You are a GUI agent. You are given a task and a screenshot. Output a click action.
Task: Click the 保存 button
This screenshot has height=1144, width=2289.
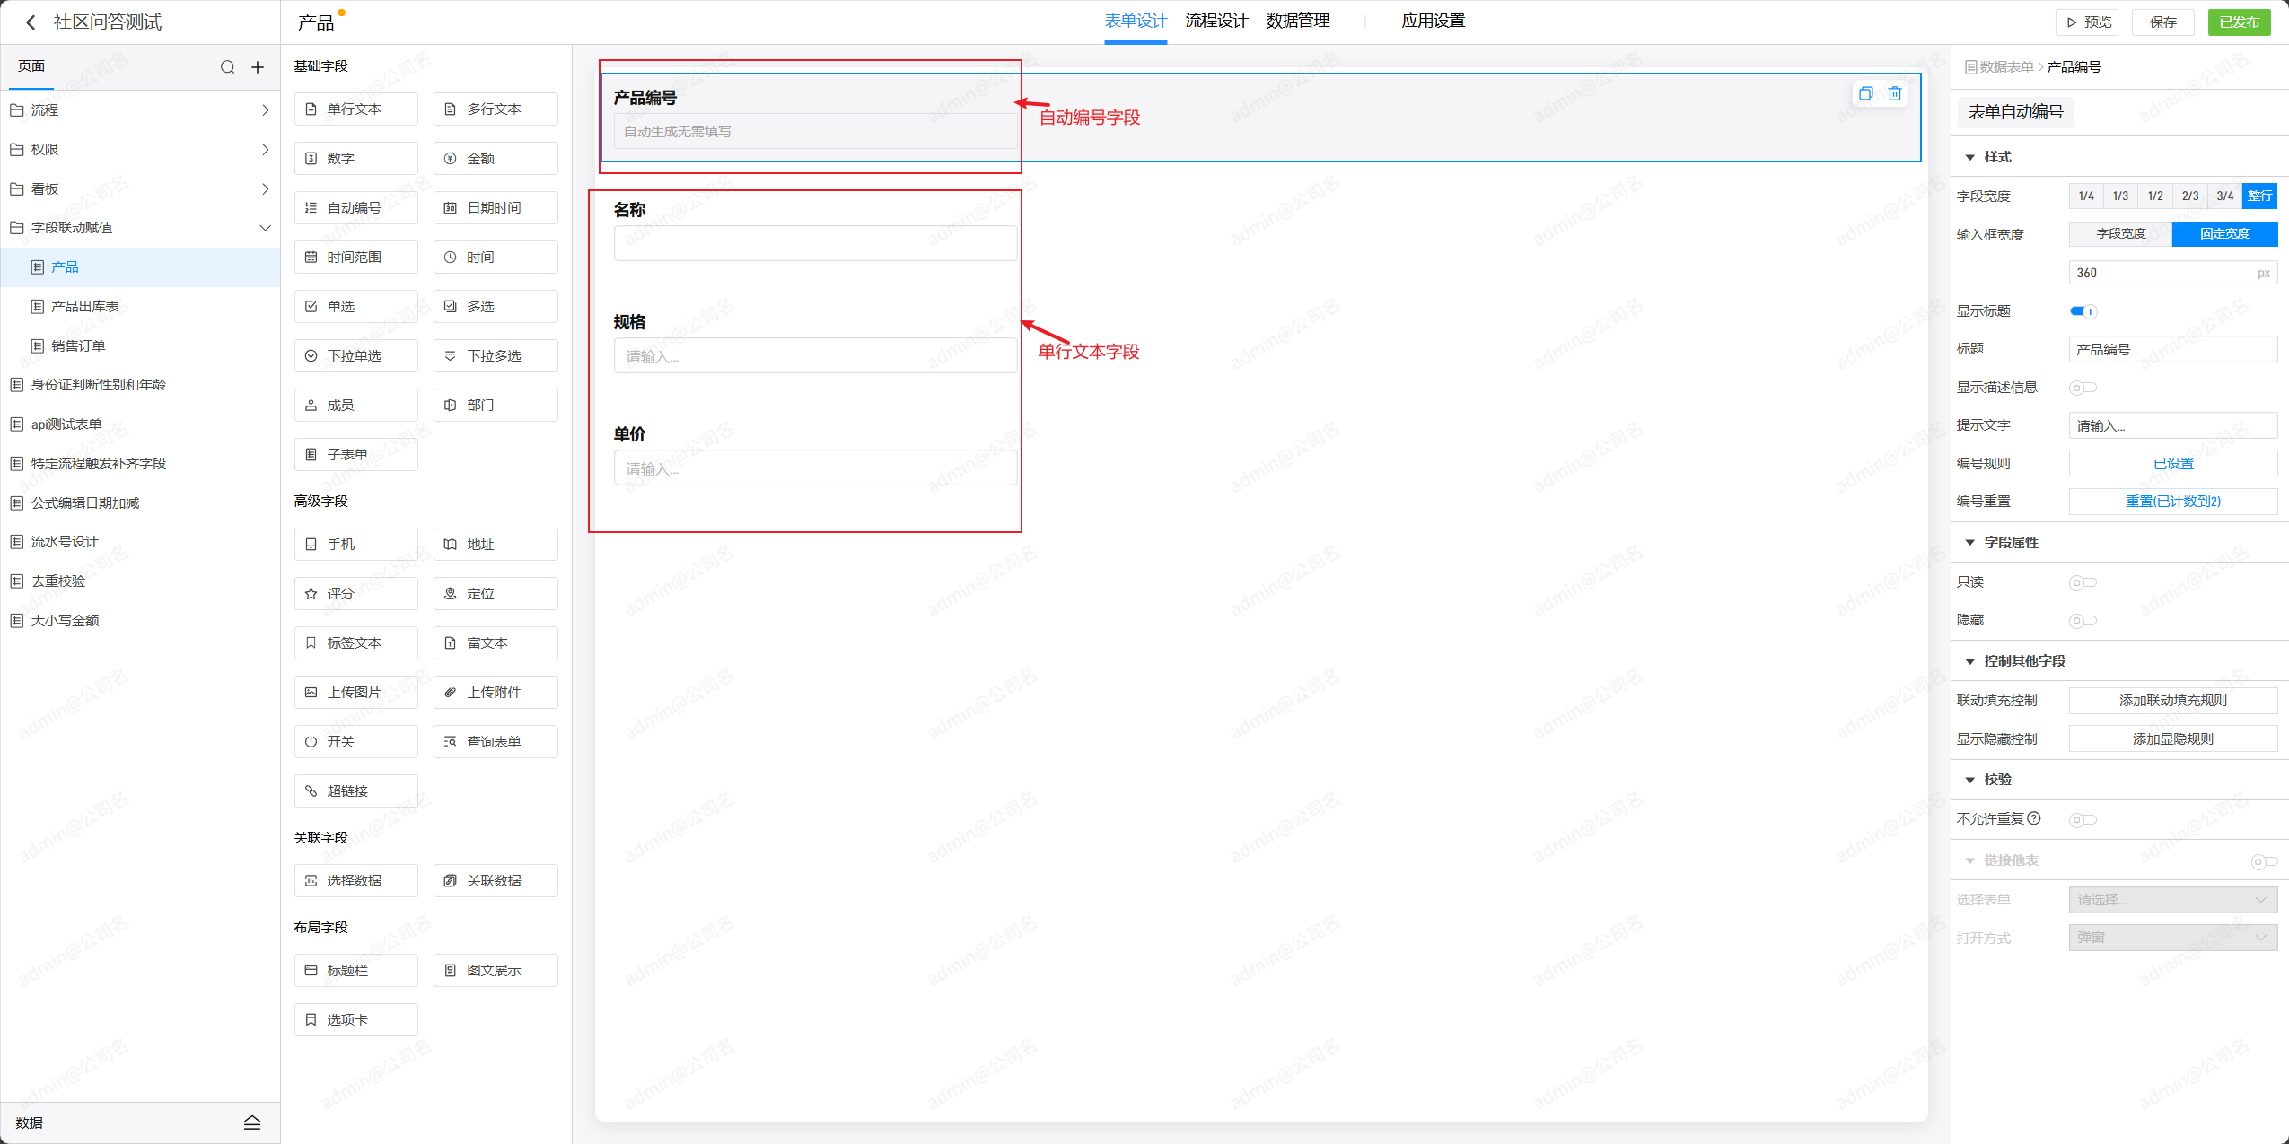(2162, 22)
